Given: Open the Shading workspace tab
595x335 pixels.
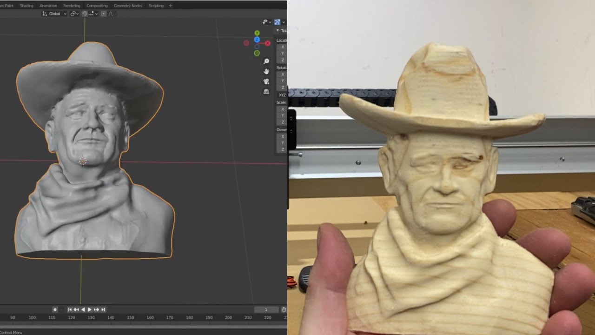Looking at the screenshot, I should click(26, 6).
